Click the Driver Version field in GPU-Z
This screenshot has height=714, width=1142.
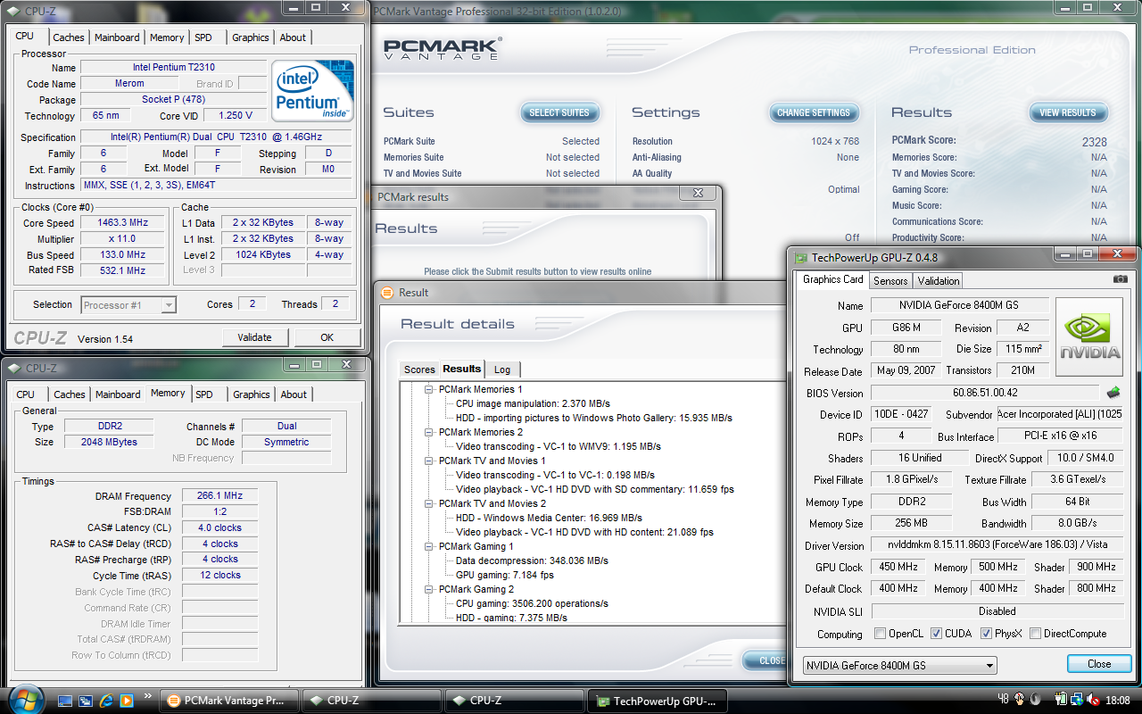(x=996, y=546)
